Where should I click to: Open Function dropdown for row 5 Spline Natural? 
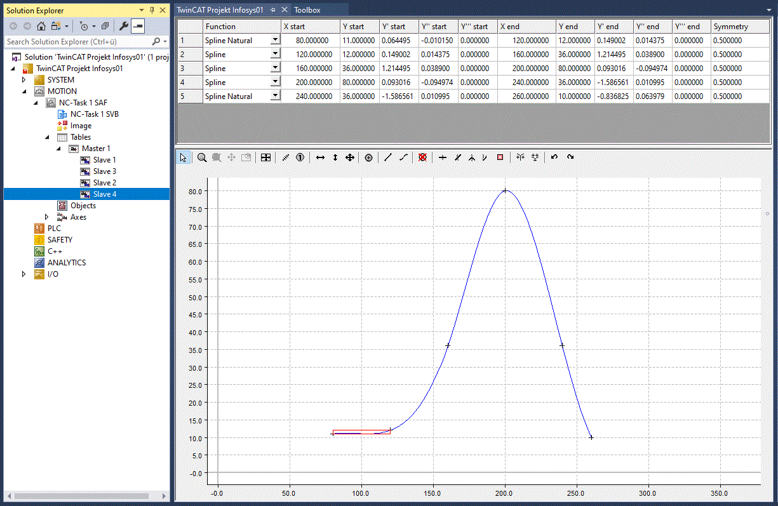point(275,96)
